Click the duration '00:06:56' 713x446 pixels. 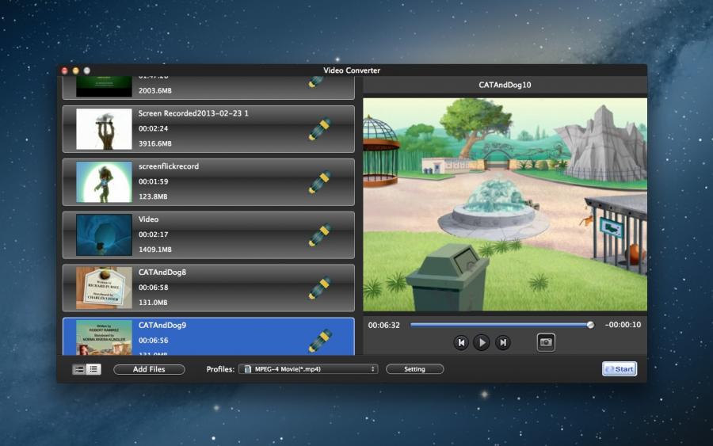(153, 340)
